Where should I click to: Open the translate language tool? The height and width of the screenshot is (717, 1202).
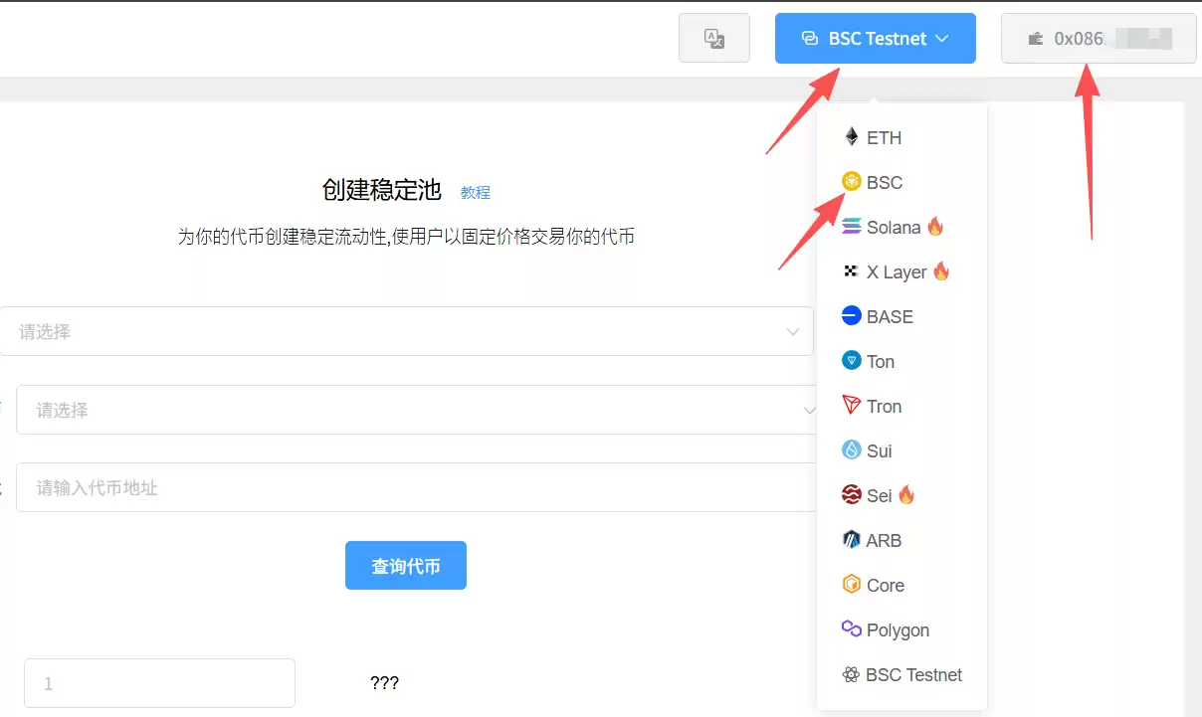pyautogui.click(x=714, y=37)
